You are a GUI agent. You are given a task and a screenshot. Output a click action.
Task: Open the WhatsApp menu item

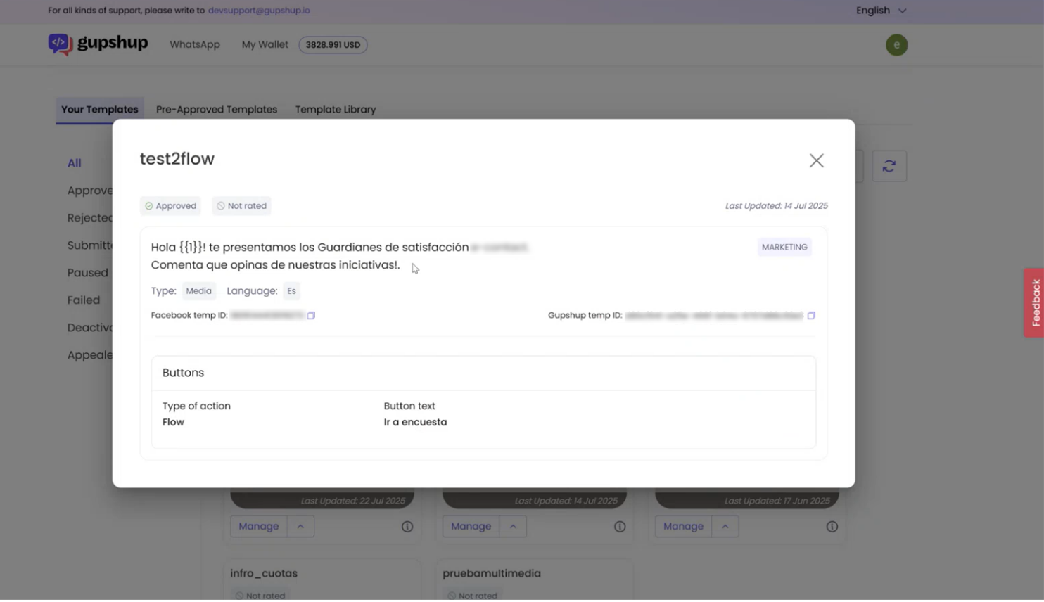point(195,45)
